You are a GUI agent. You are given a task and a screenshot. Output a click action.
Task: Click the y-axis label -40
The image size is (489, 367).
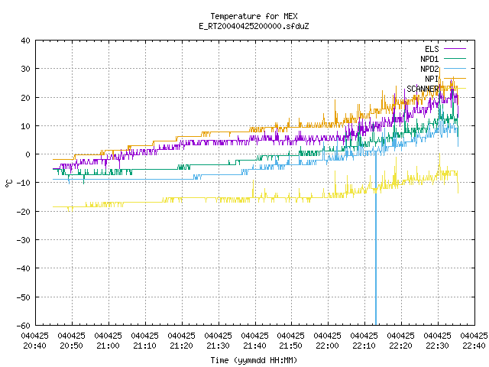[24, 268]
